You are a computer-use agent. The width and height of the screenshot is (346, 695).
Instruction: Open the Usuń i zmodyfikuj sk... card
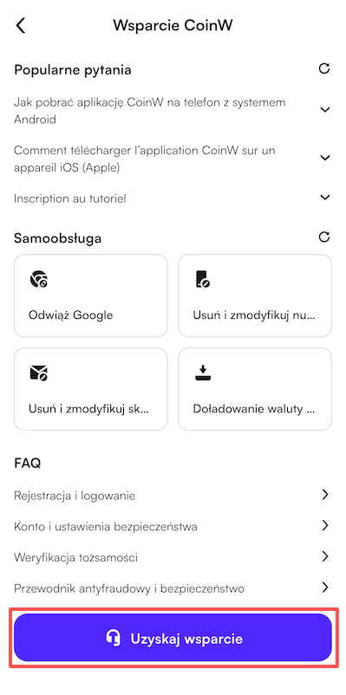90,389
